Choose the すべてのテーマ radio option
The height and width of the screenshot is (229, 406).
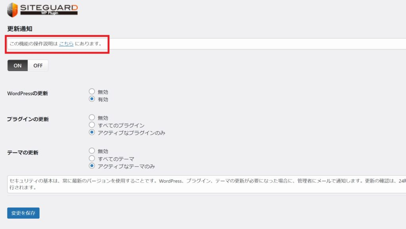[x=92, y=158]
